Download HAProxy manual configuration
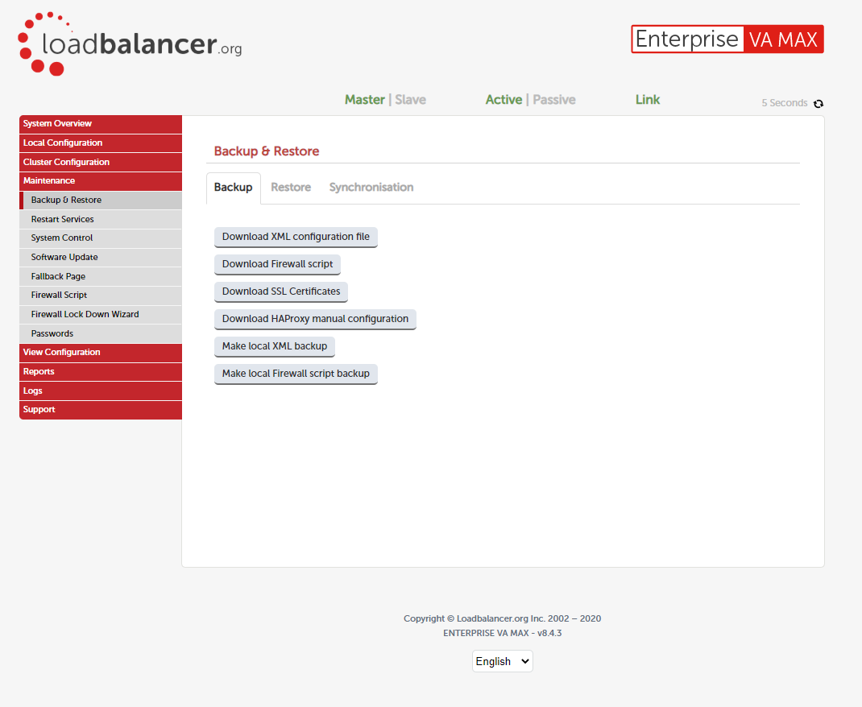Image resolution: width=862 pixels, height=707 pixels. tap(315, 319)
